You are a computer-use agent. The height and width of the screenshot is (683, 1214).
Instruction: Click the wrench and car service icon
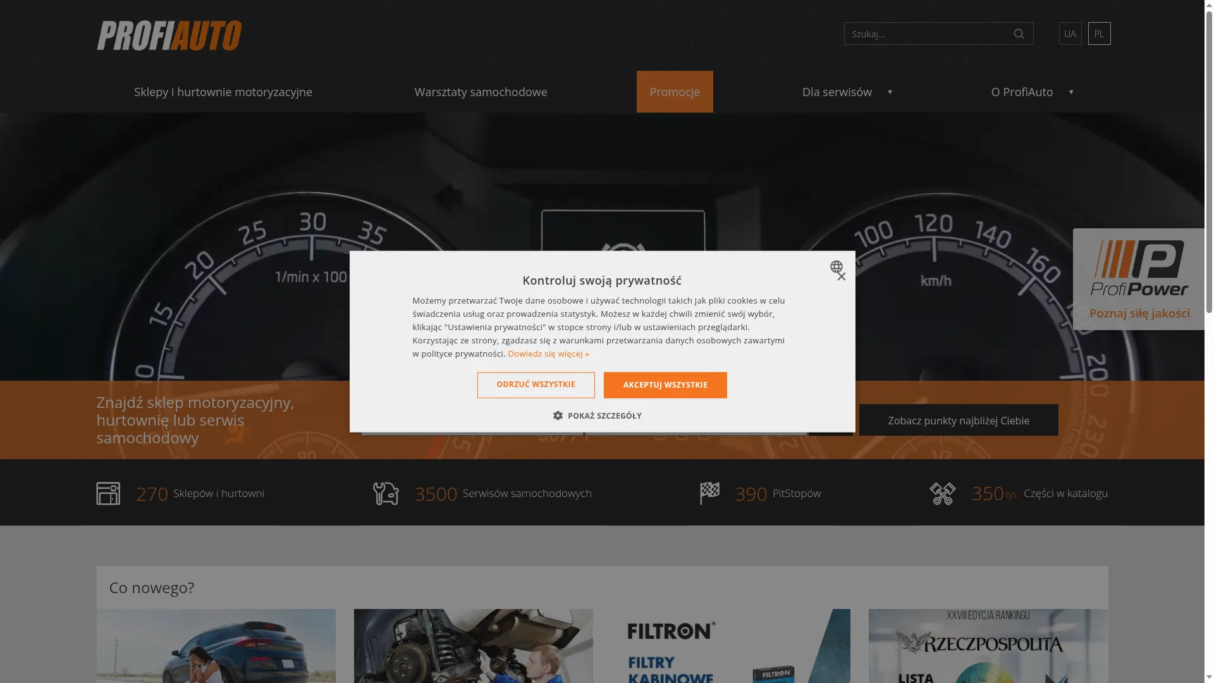(x=386, y=493)
